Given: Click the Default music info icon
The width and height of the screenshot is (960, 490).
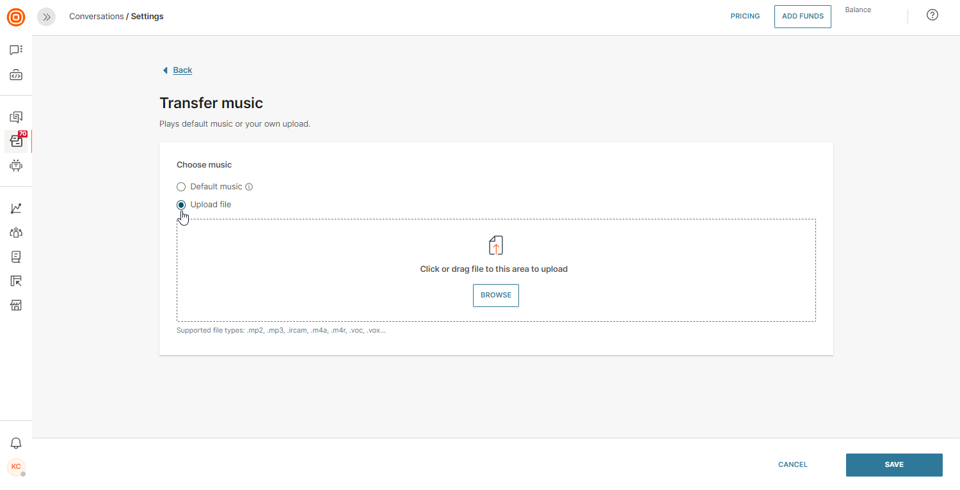Looking at the screenshot, I should [x=250, y=187].
